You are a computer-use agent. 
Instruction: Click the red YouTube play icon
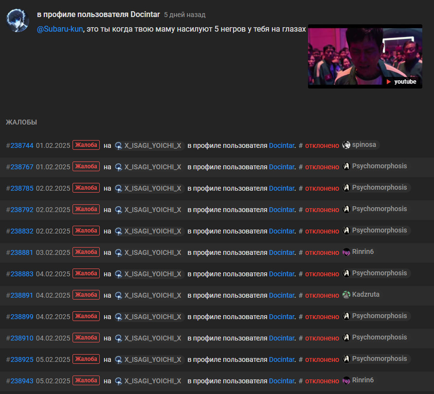click(389, 82)
